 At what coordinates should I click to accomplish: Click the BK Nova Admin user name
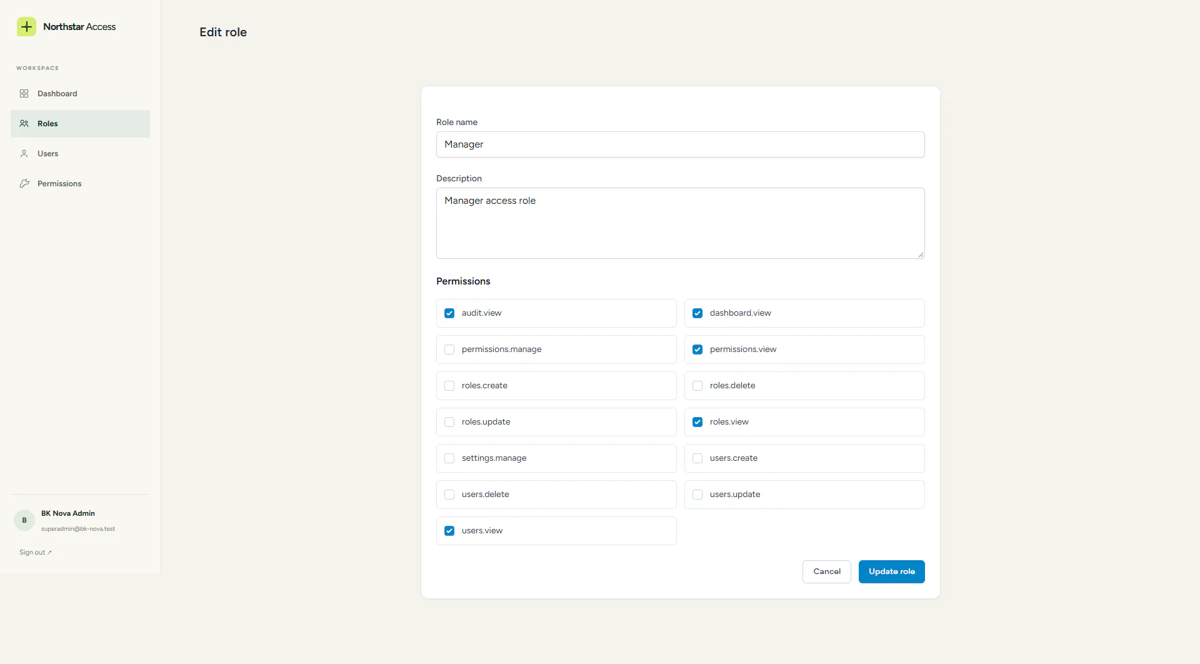pyautogui.click(x=68, y=513)
